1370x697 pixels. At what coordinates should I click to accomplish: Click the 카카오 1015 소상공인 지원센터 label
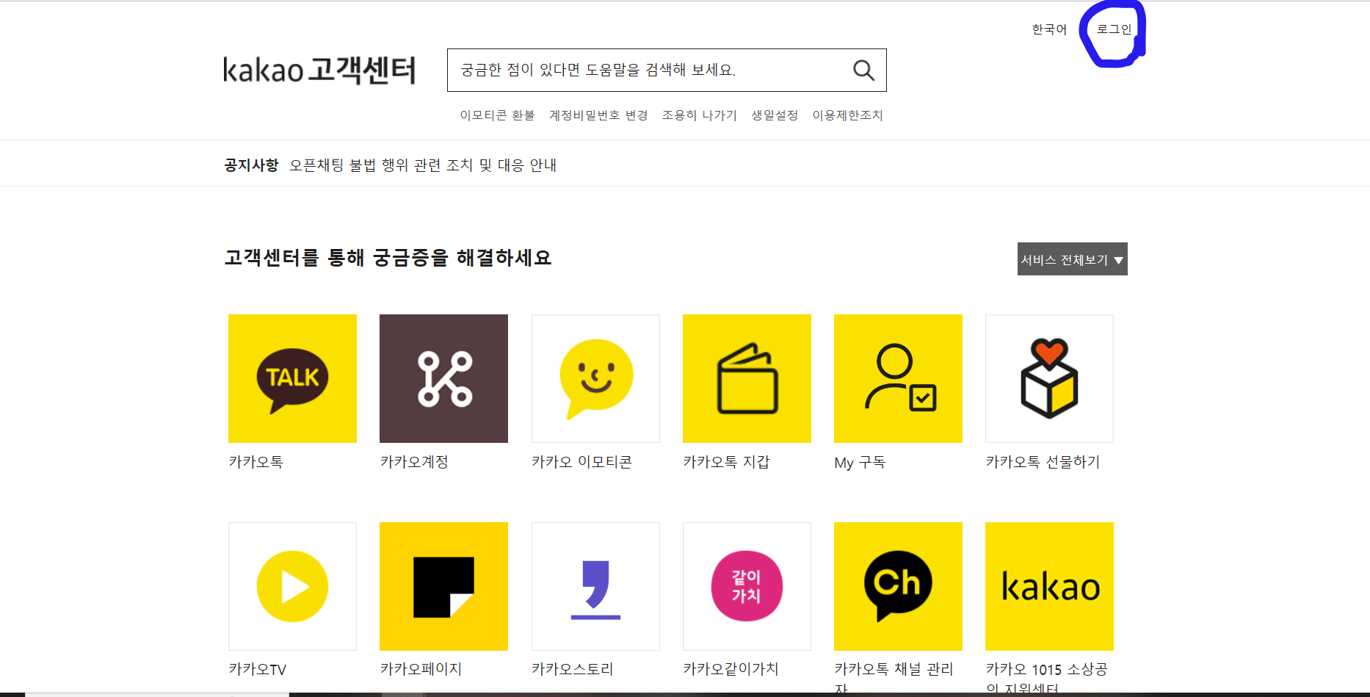[x=1046, y=677]
